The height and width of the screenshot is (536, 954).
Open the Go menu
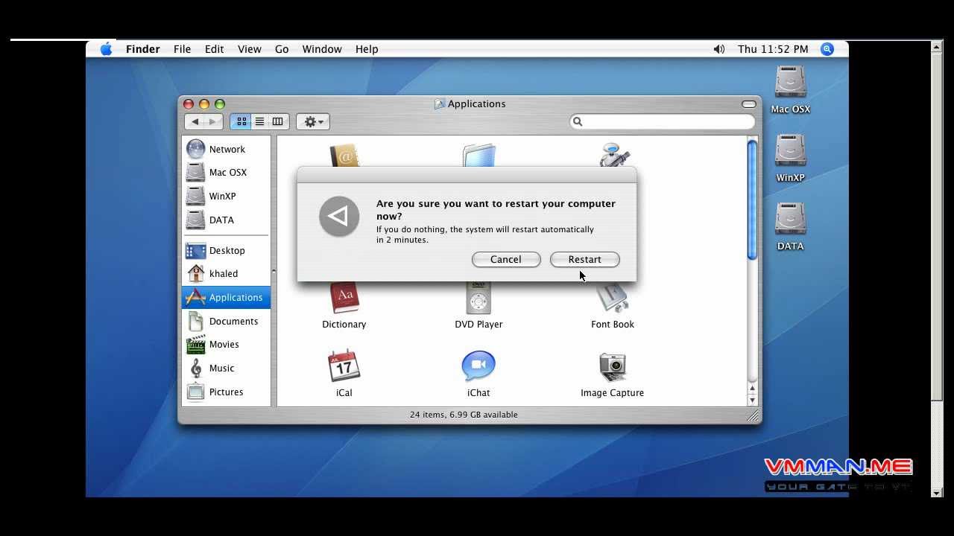[x=282, y=49]
